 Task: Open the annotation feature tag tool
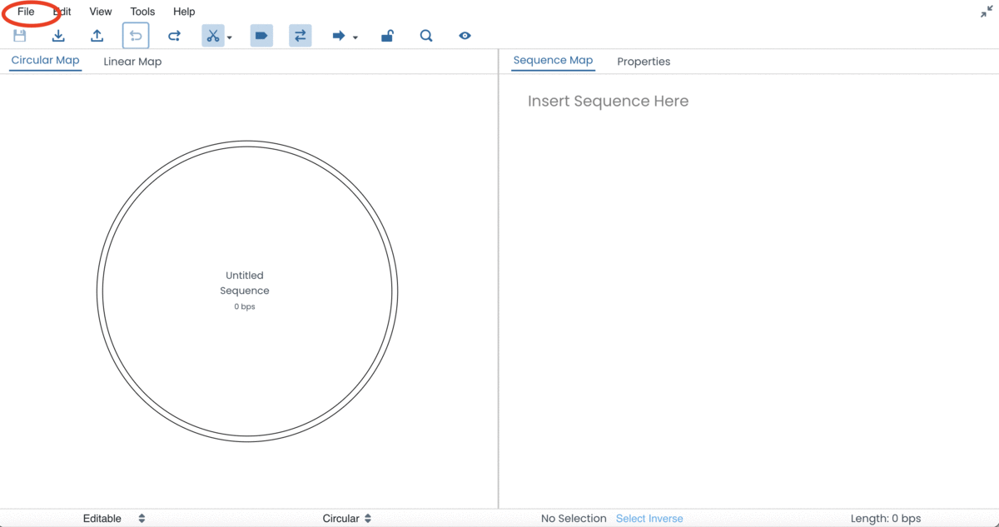(261, 35)
